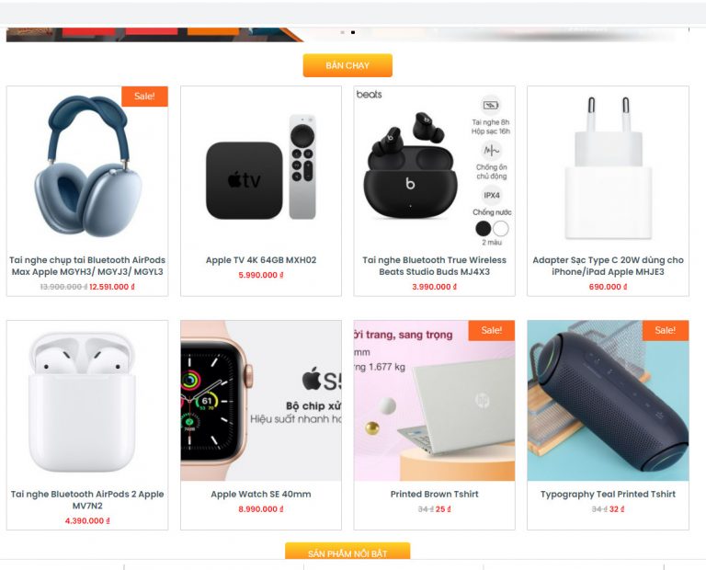Click the HP laptop product image

435,401
